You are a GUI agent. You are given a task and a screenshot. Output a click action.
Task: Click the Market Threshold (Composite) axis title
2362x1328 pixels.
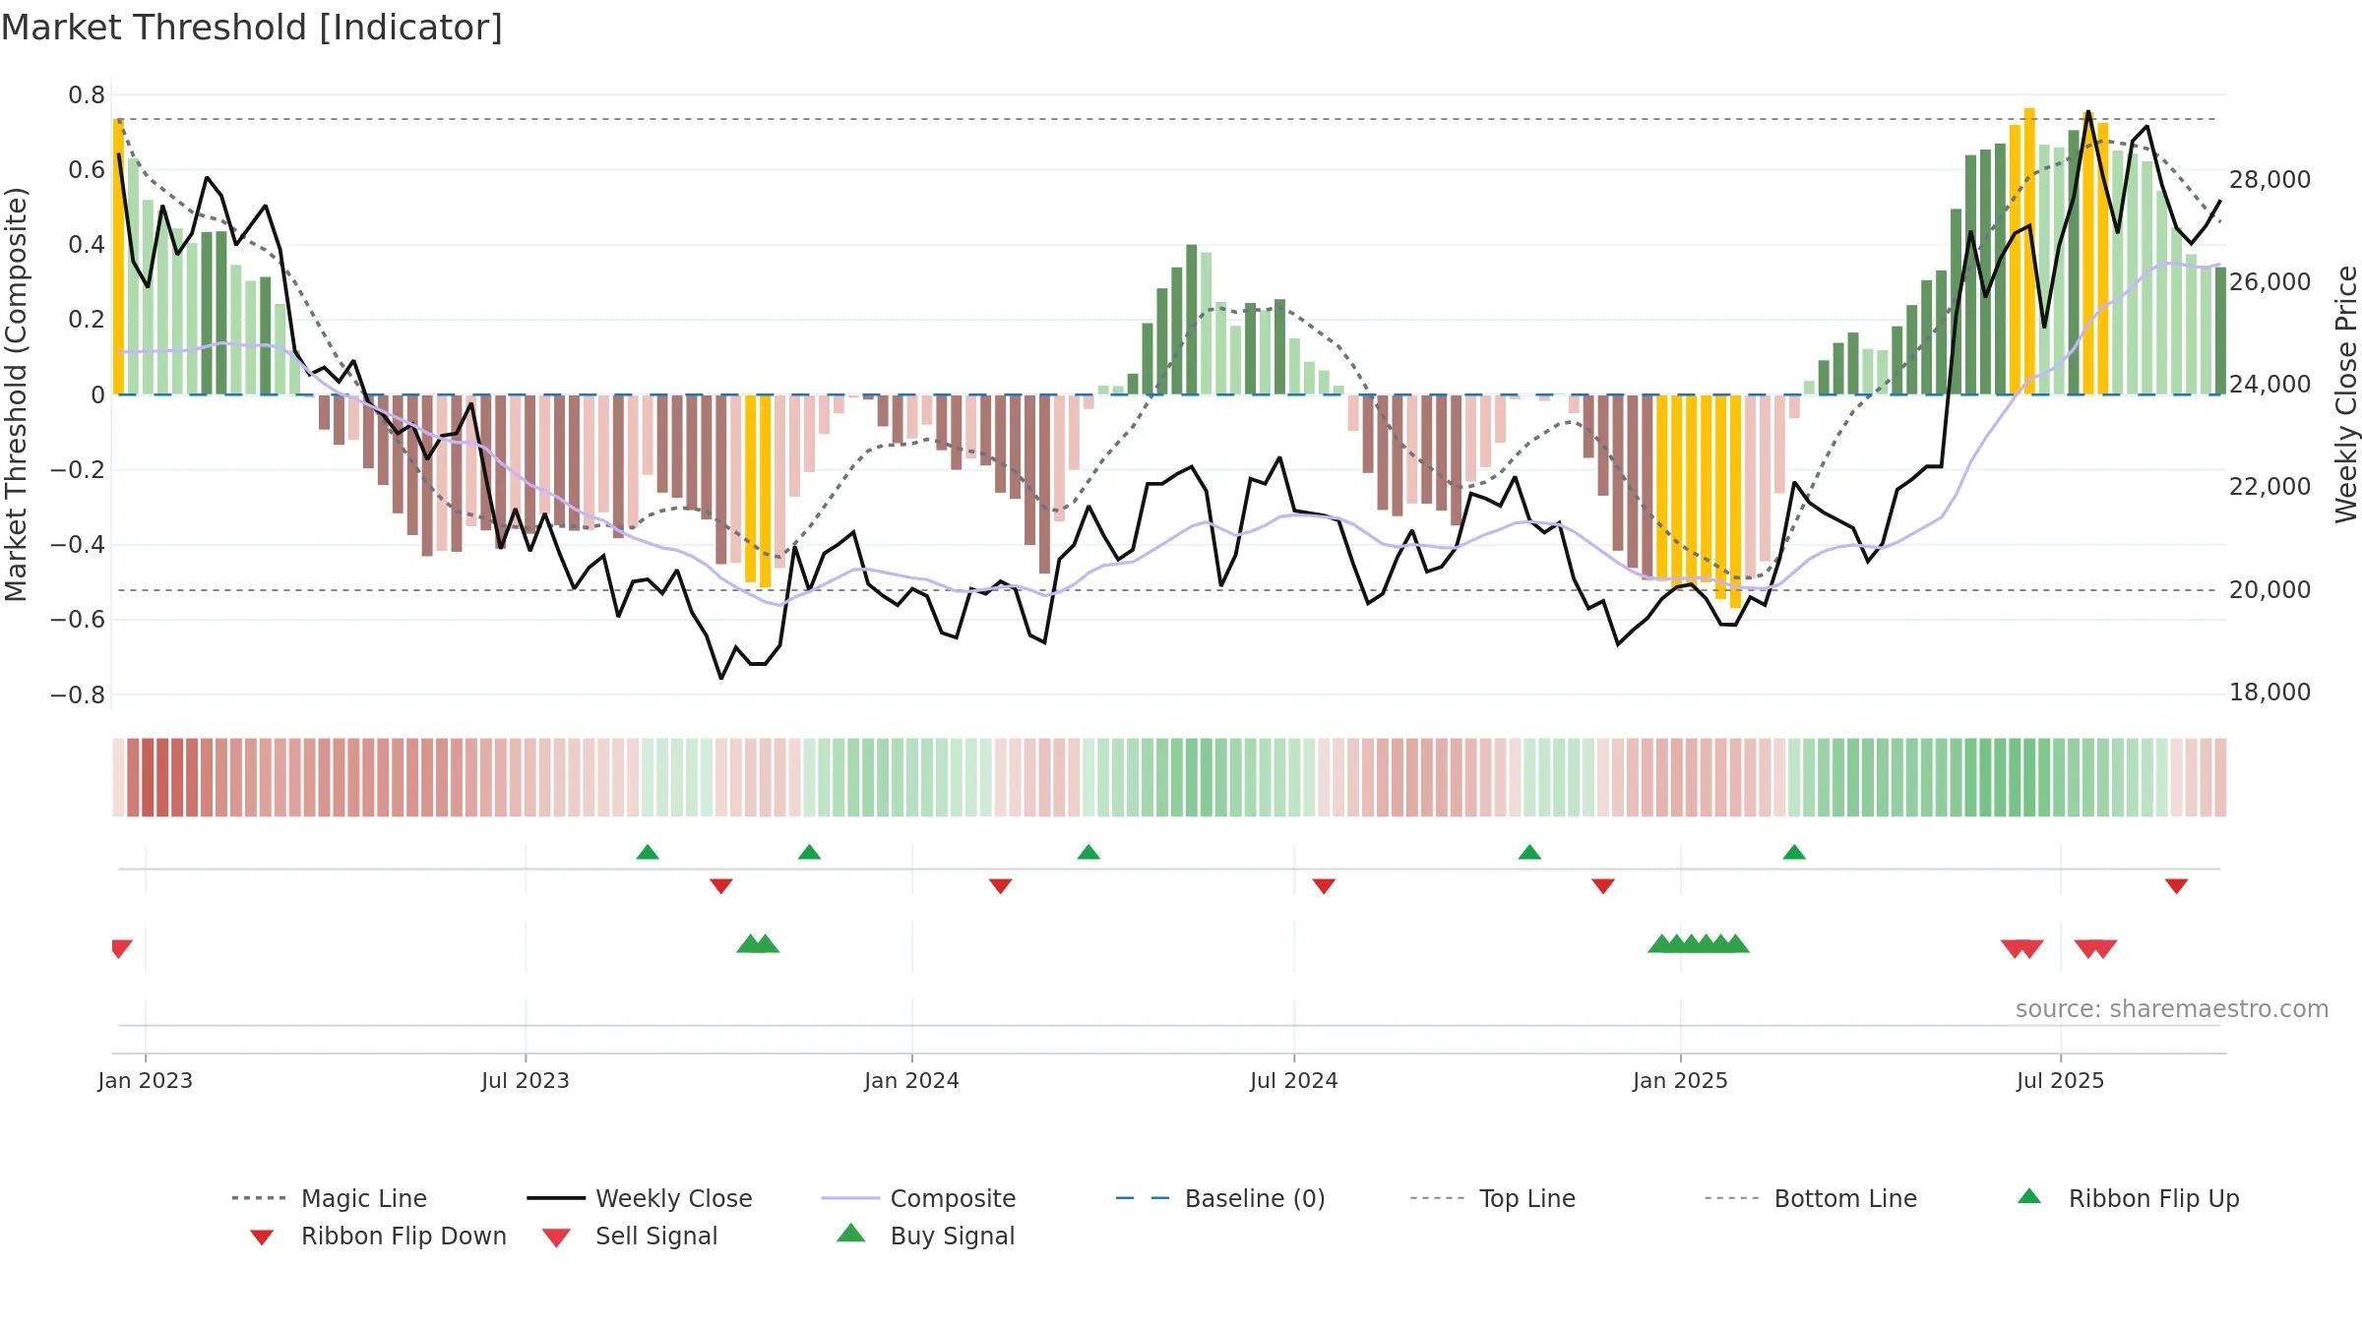pos(16,393)
